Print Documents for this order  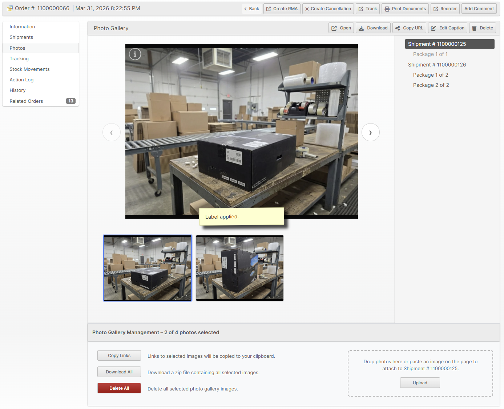(x=405, y=9)
